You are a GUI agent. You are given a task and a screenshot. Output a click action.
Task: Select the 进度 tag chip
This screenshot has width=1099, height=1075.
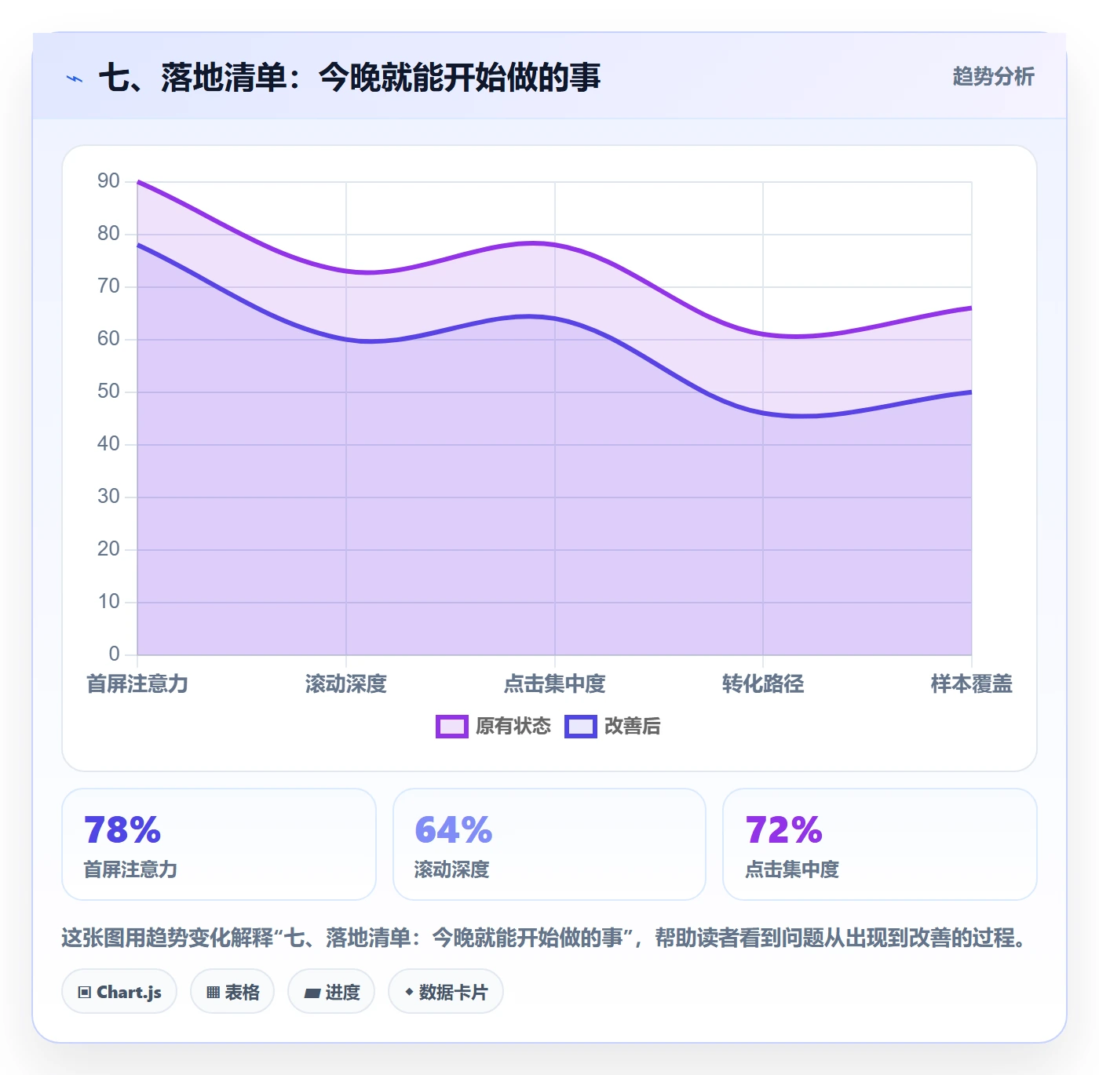coord(331,992)
